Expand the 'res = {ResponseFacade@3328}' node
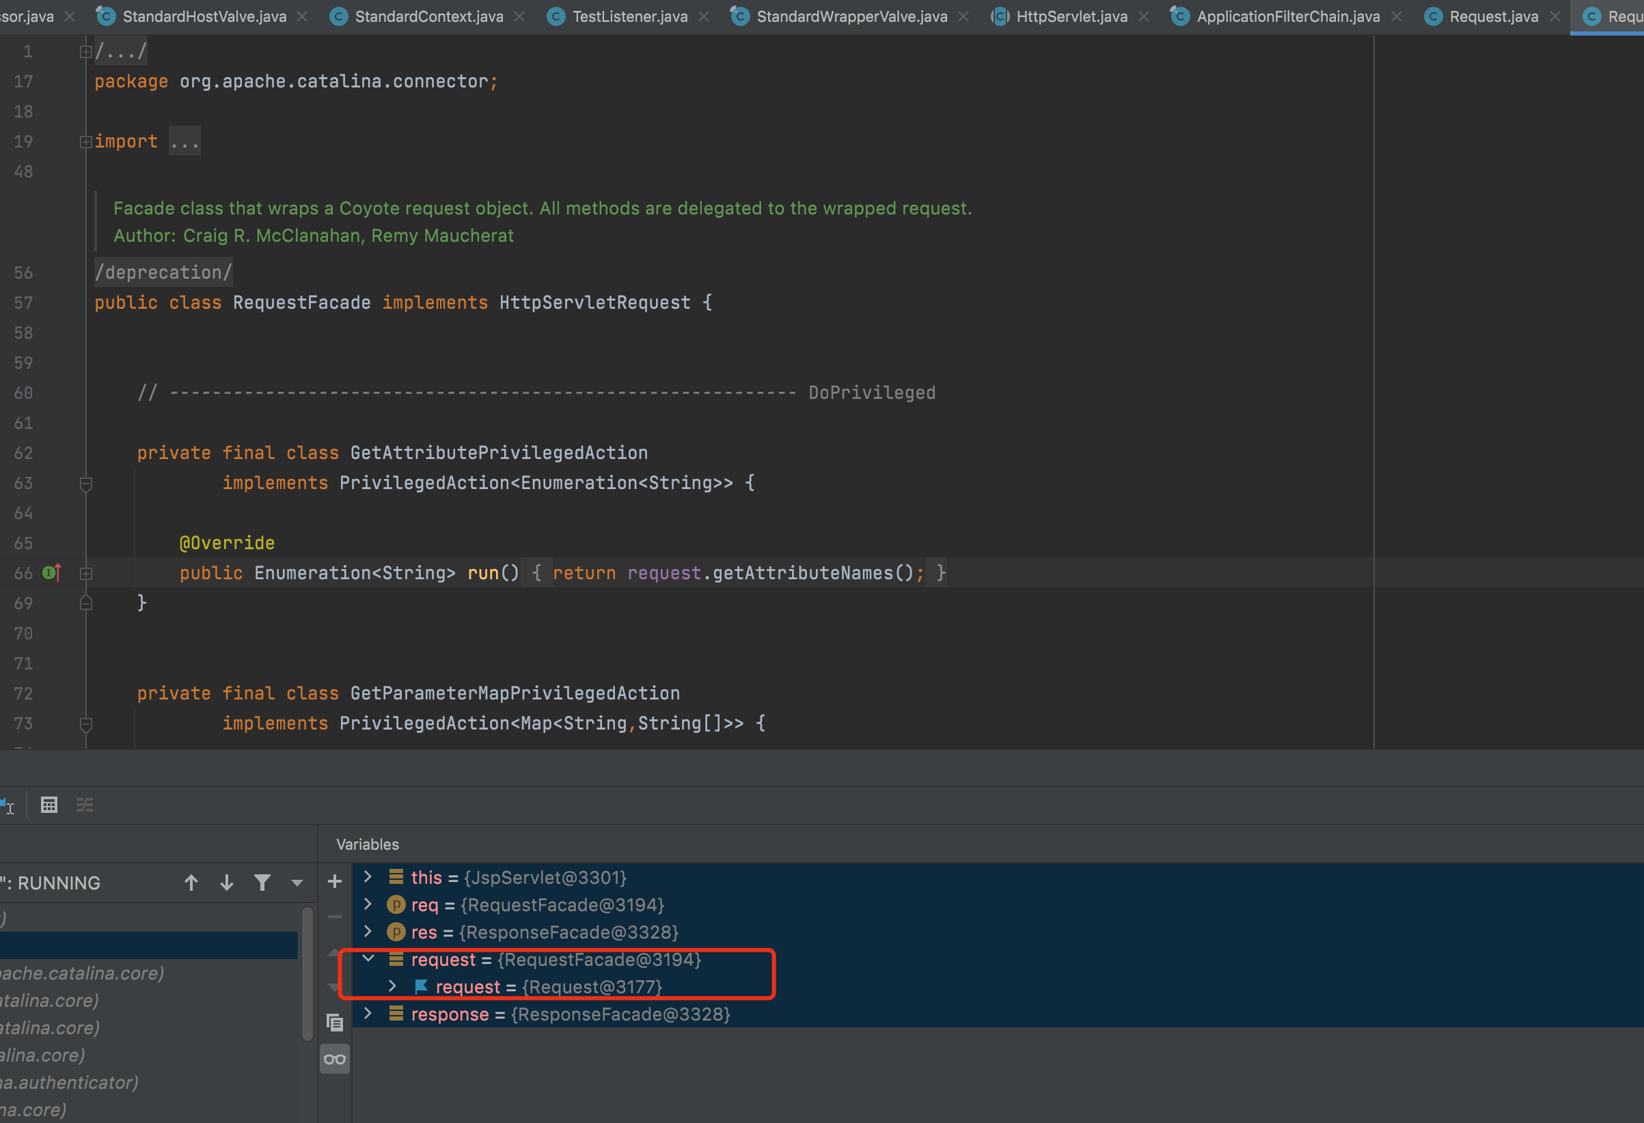This screenshot has width=1644, height=1123. pos(367,932)
